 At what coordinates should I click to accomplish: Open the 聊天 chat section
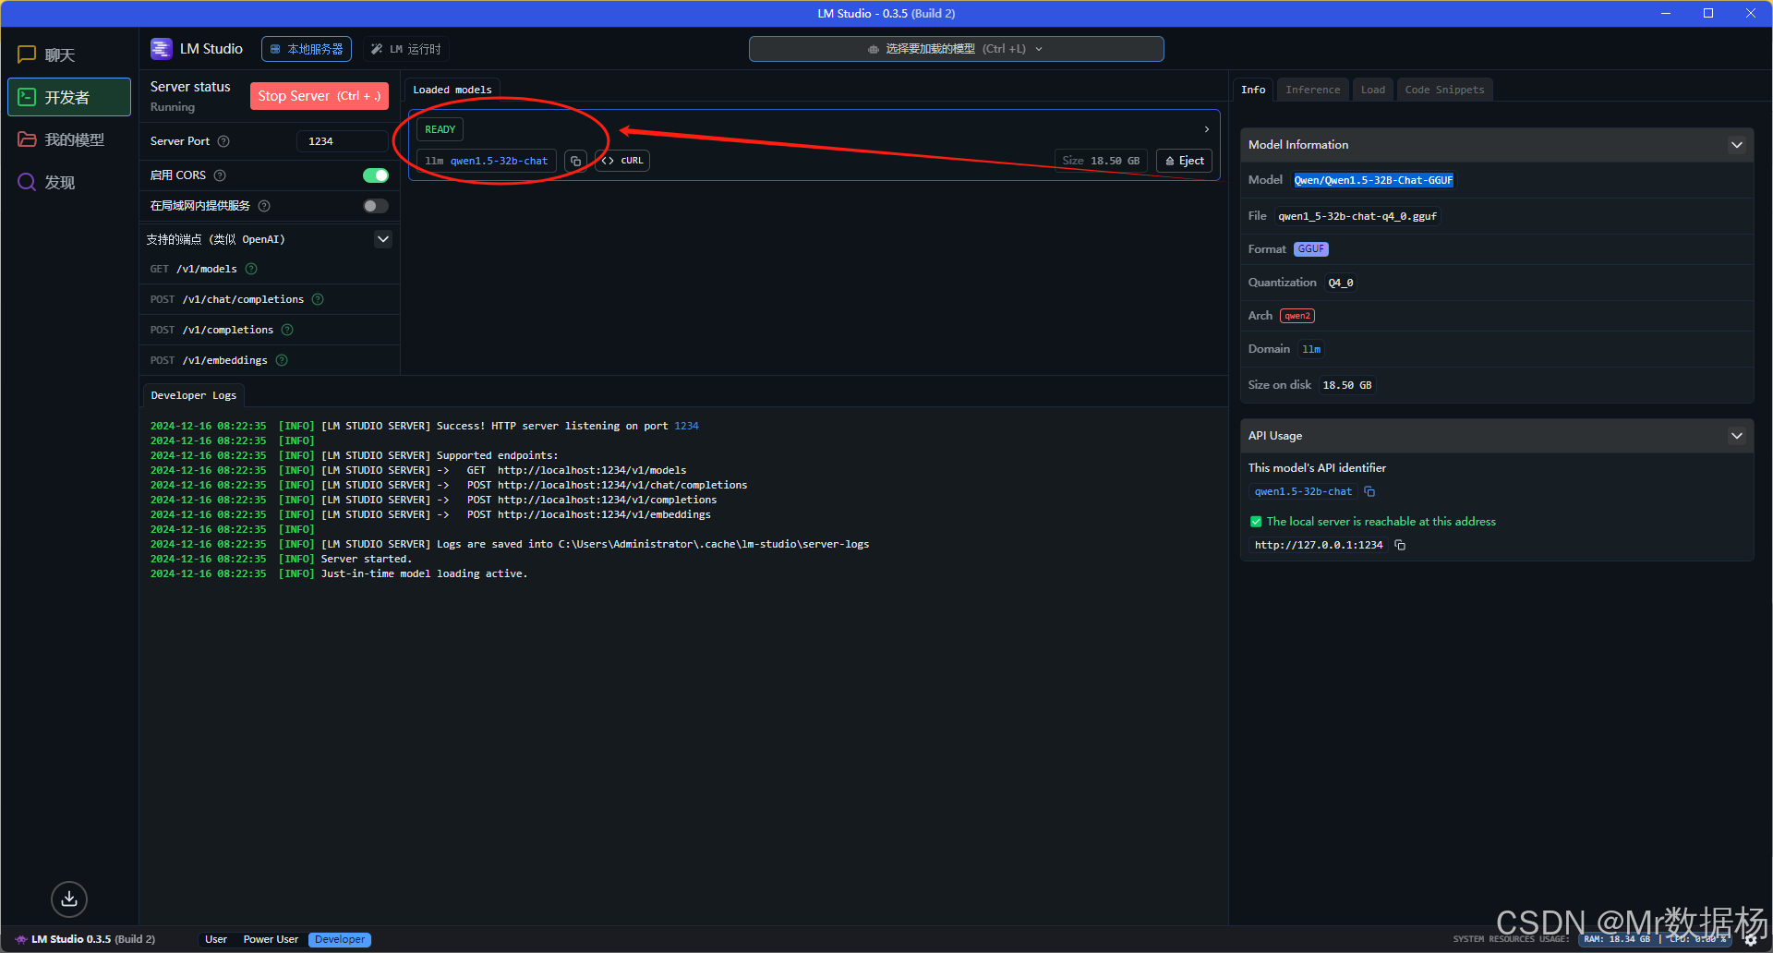tap(69, 54)
